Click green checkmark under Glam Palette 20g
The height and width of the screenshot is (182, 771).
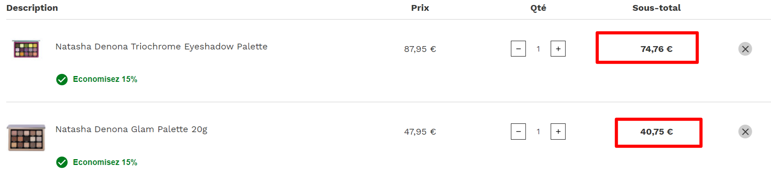pyautogui.click(x=62, y=162)
